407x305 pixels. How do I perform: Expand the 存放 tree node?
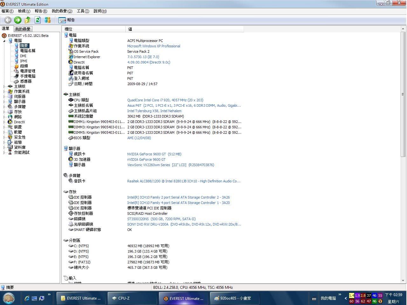click(x=4, y=112)
